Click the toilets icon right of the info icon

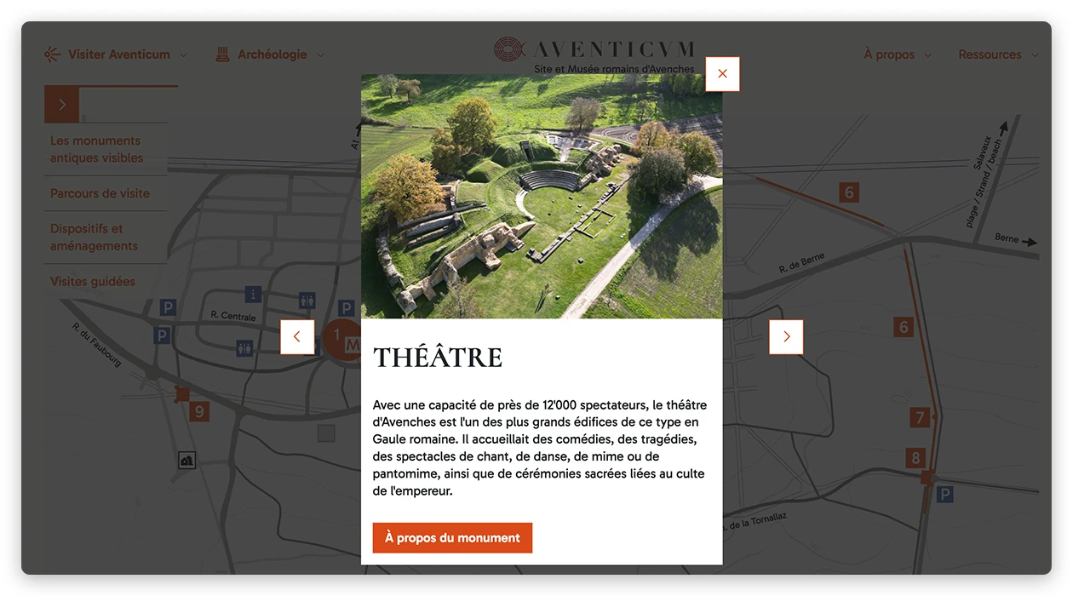307,301
